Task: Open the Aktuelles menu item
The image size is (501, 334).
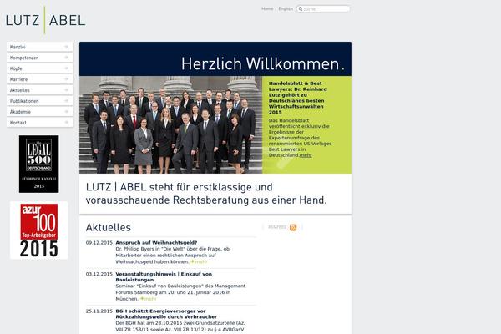Action: click(39, 90)
